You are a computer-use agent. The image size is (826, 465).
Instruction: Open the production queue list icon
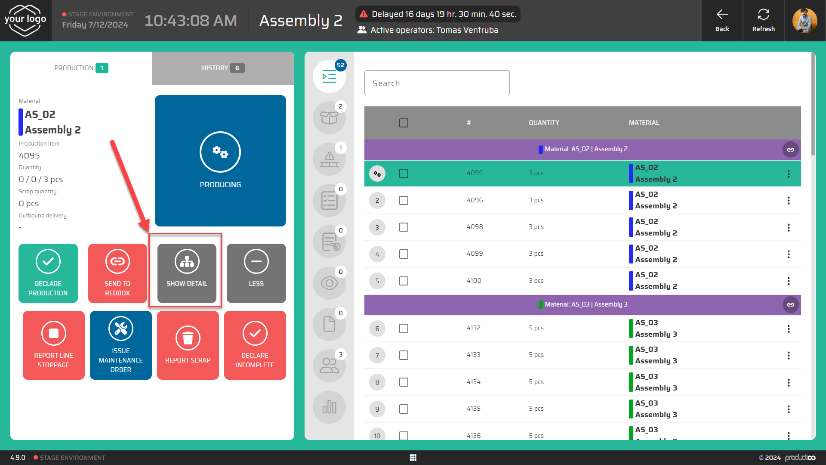pos(329,77)
